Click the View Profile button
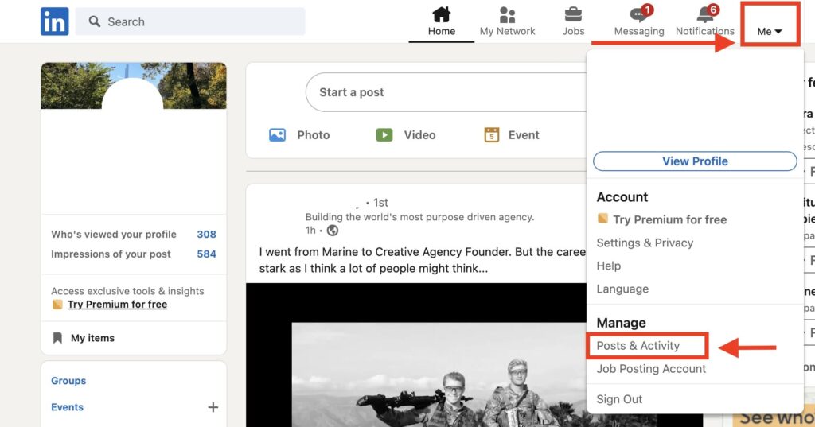 (x=695, y=161)
